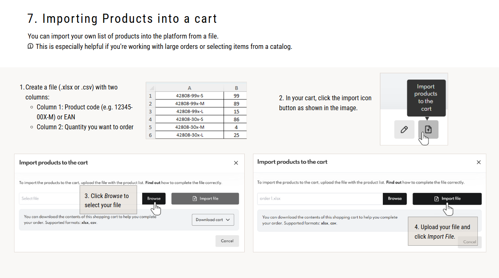The width and height of the screenshot is (499, 278).
Task: Click the info icon before "This is especially helpful"
Action: coord(30,46)
